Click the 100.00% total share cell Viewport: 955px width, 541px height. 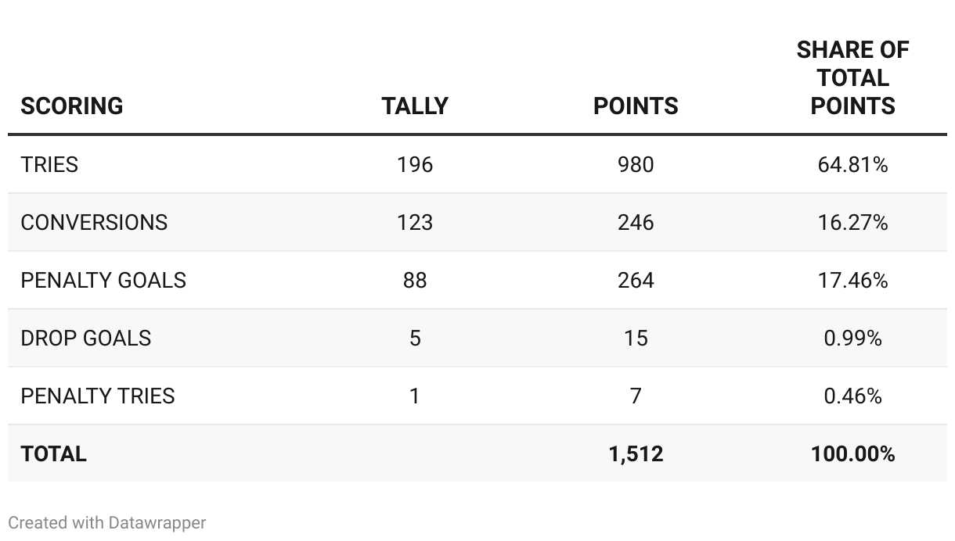[852, 454]
